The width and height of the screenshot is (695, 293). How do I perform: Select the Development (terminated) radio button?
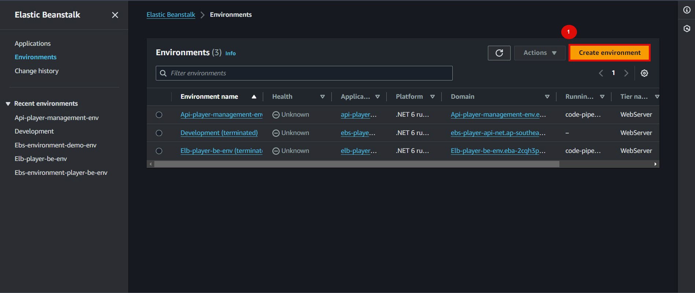pyautogui.click(x=159, y=133)
